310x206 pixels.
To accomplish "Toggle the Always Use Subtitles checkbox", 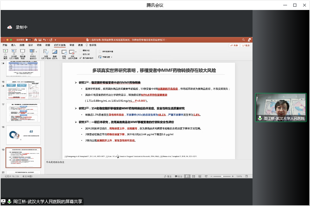I will (100, 51).
